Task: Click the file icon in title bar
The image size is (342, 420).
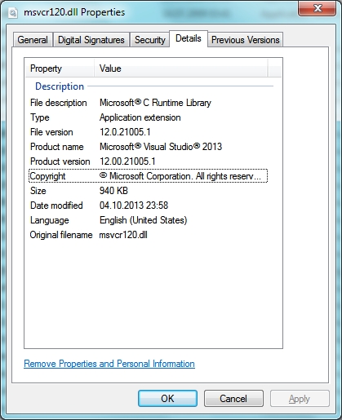Action: pyautogui.click(x=13, y=13)
